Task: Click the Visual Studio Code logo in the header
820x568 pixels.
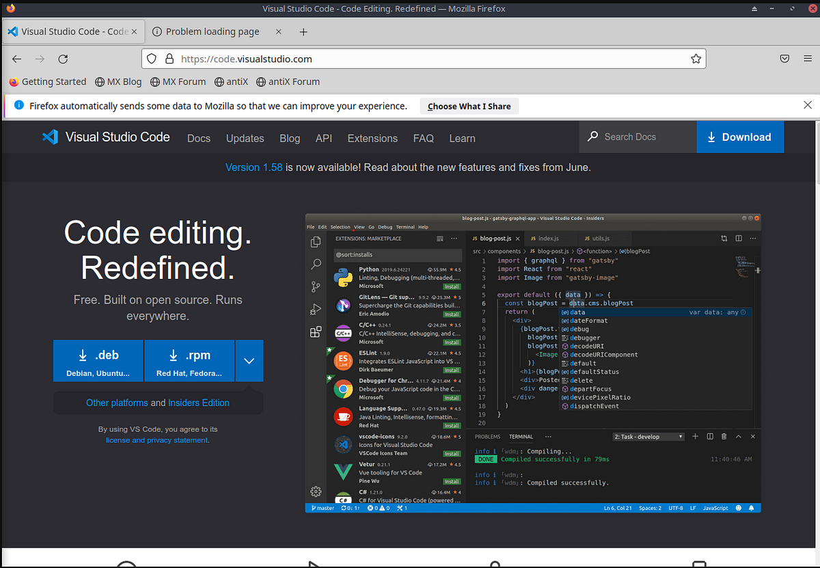Action: coord(50,137)
